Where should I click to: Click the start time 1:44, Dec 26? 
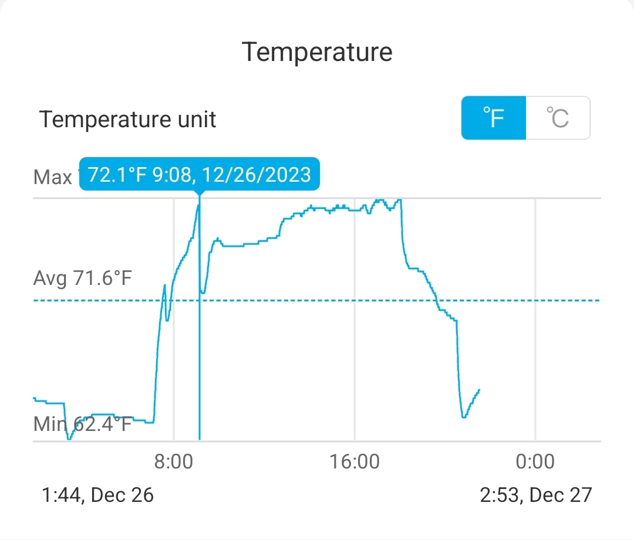click(97, 495)
